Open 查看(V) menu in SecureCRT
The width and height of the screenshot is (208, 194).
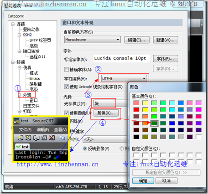point(60,130)
